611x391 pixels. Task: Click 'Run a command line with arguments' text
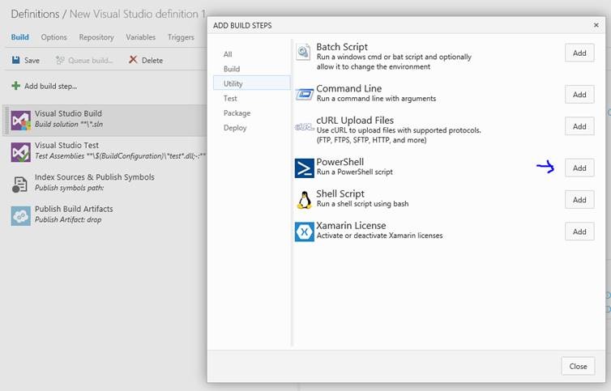pyautogui.click(x=377, y=99)
